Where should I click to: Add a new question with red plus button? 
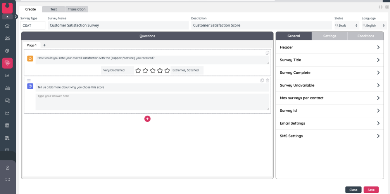[x=147, y=119]
